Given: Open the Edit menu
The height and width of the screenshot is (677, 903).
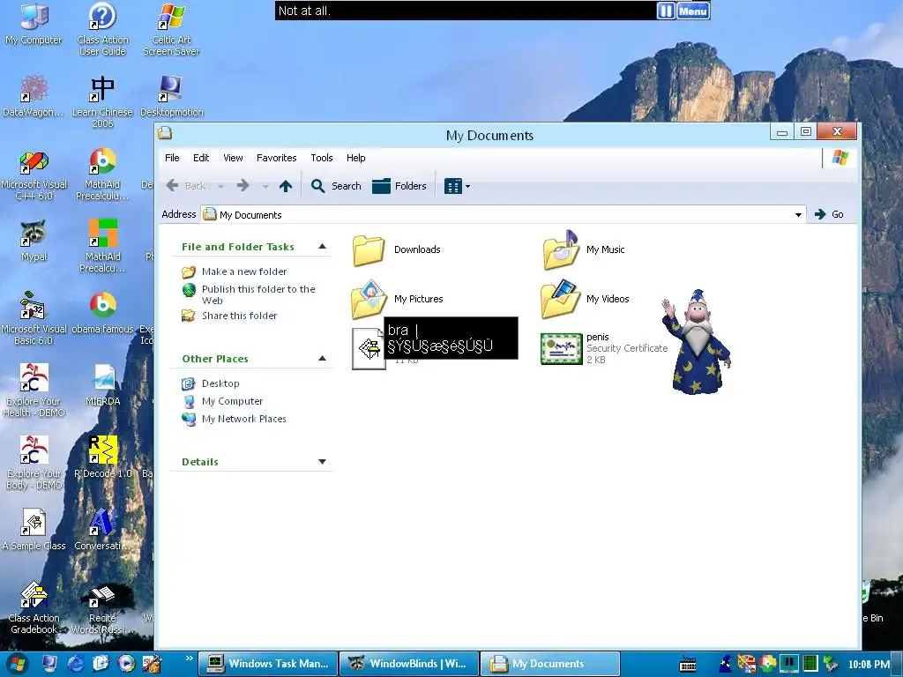Looking at the screenshot, I should [x=201, y=158].
